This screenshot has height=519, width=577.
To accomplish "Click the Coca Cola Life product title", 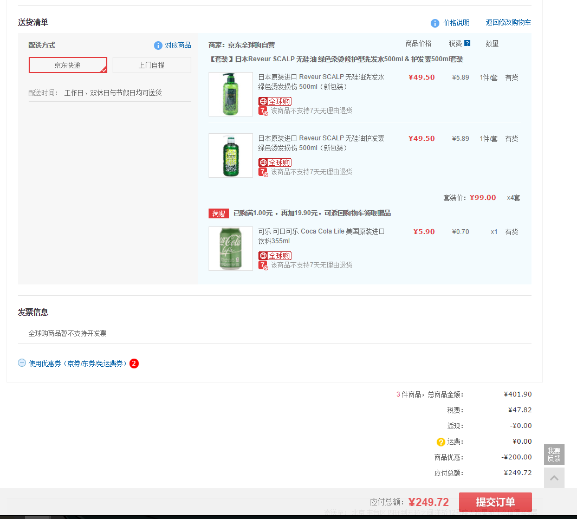I will tap(321, 236).
